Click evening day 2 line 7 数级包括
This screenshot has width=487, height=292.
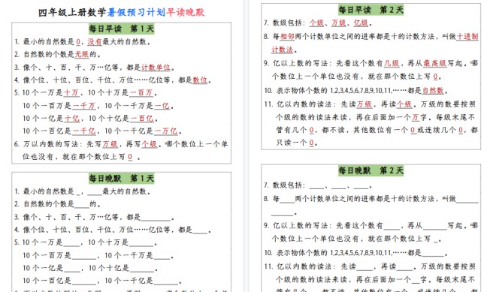[318, 185]
